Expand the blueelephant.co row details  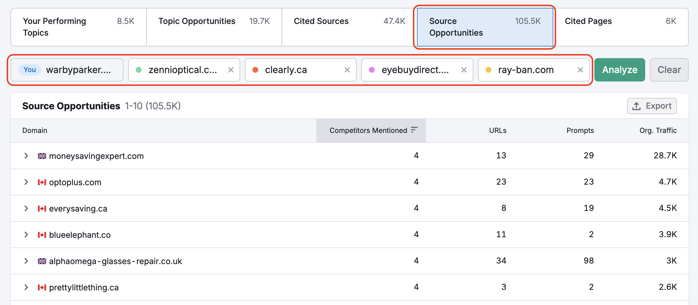coord(26,235)
